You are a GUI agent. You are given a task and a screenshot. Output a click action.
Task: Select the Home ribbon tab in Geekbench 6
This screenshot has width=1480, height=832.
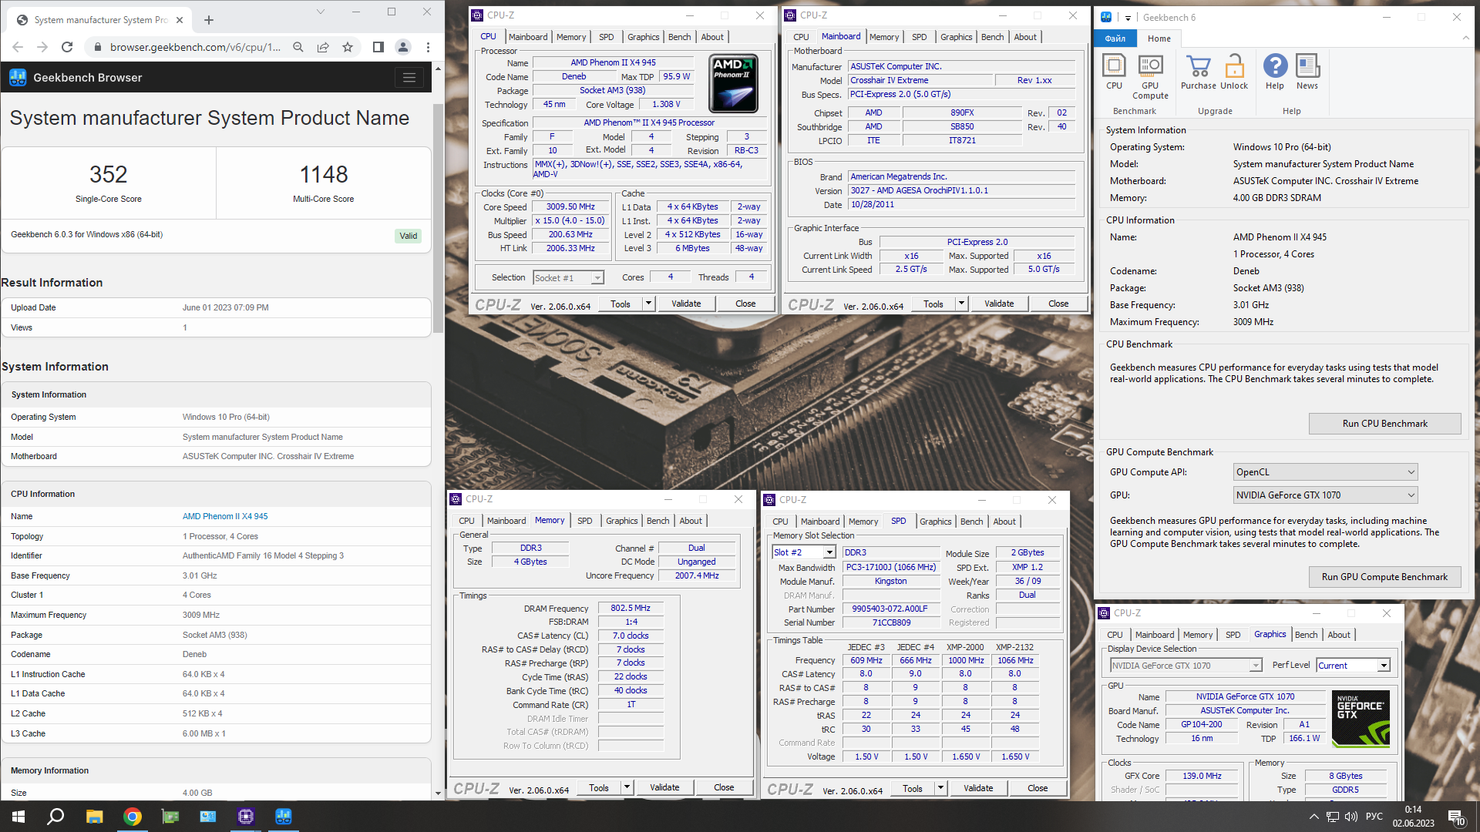coord(1159,39)
